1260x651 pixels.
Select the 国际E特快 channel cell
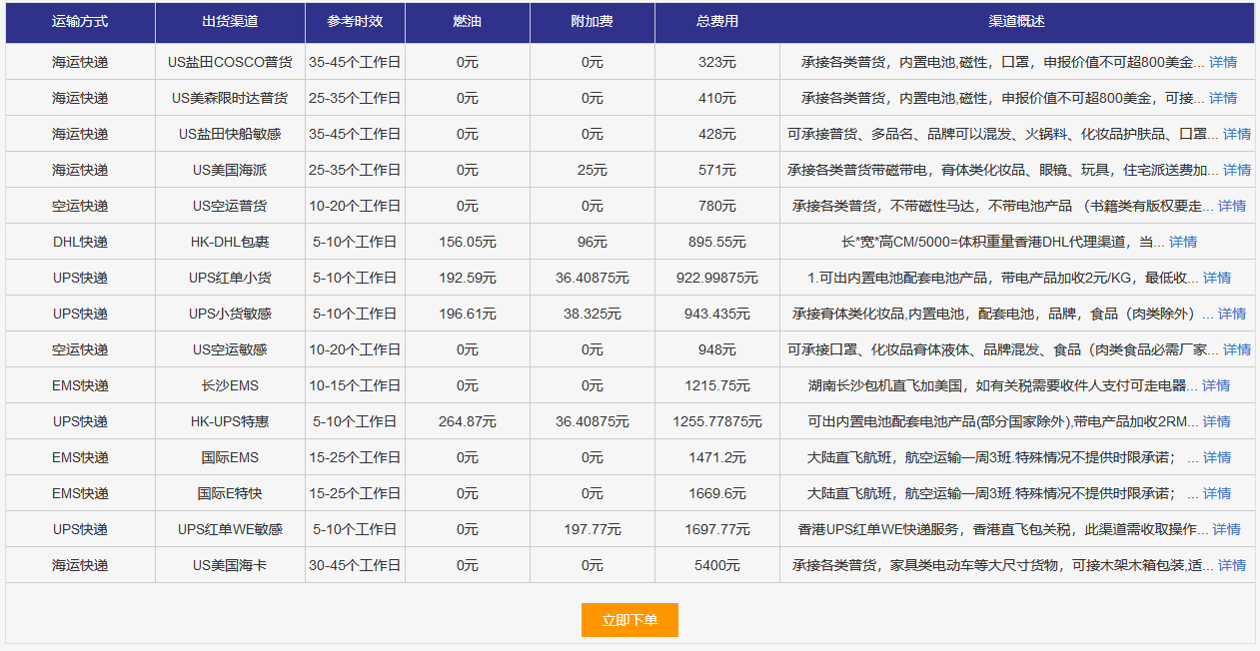point(230,493)
